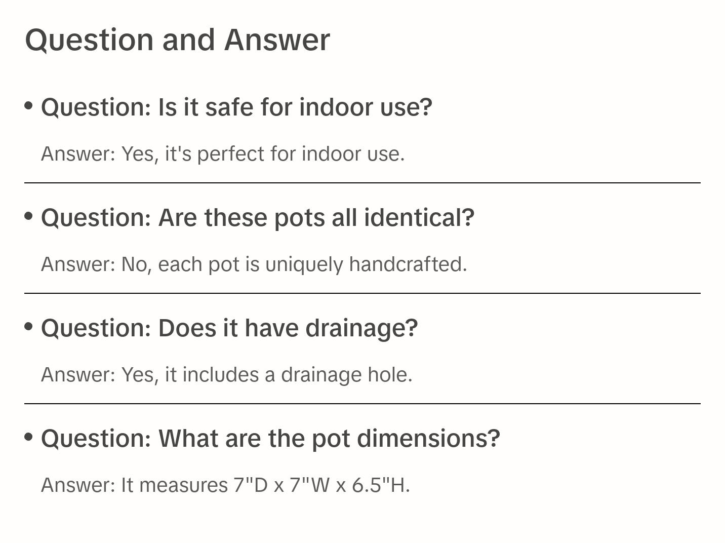
Task: Click the bullet beside the drainage question
Action: tap(29, 327)
